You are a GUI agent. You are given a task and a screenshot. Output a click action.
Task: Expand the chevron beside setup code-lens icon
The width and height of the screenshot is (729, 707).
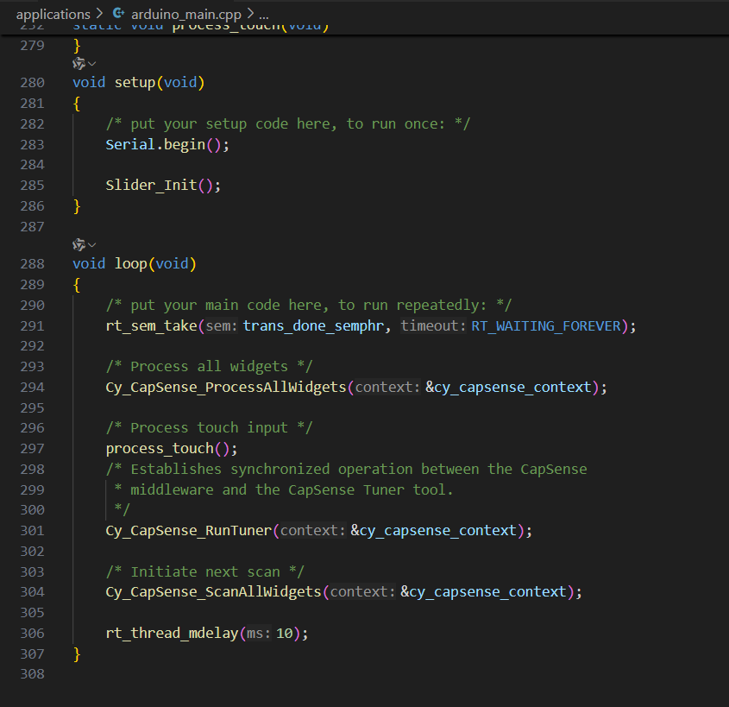click(x=92, y=64)
